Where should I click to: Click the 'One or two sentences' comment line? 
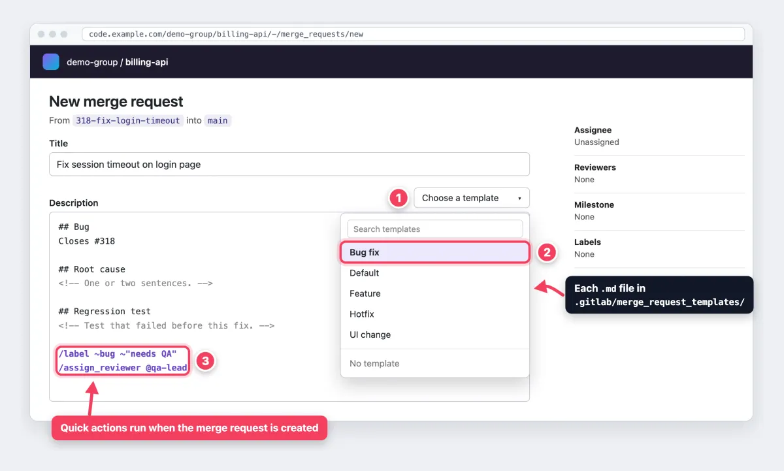[135, 284]
